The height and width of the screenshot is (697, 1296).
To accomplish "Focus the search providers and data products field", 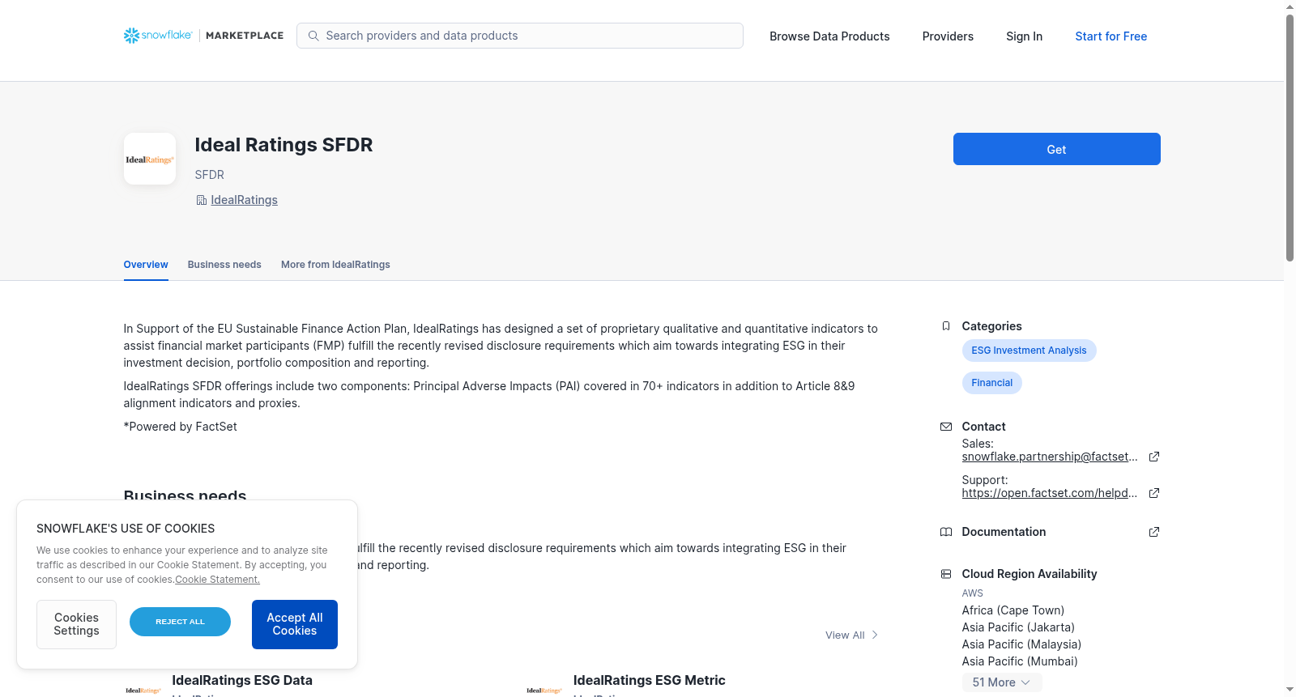I will pos(520,36).
